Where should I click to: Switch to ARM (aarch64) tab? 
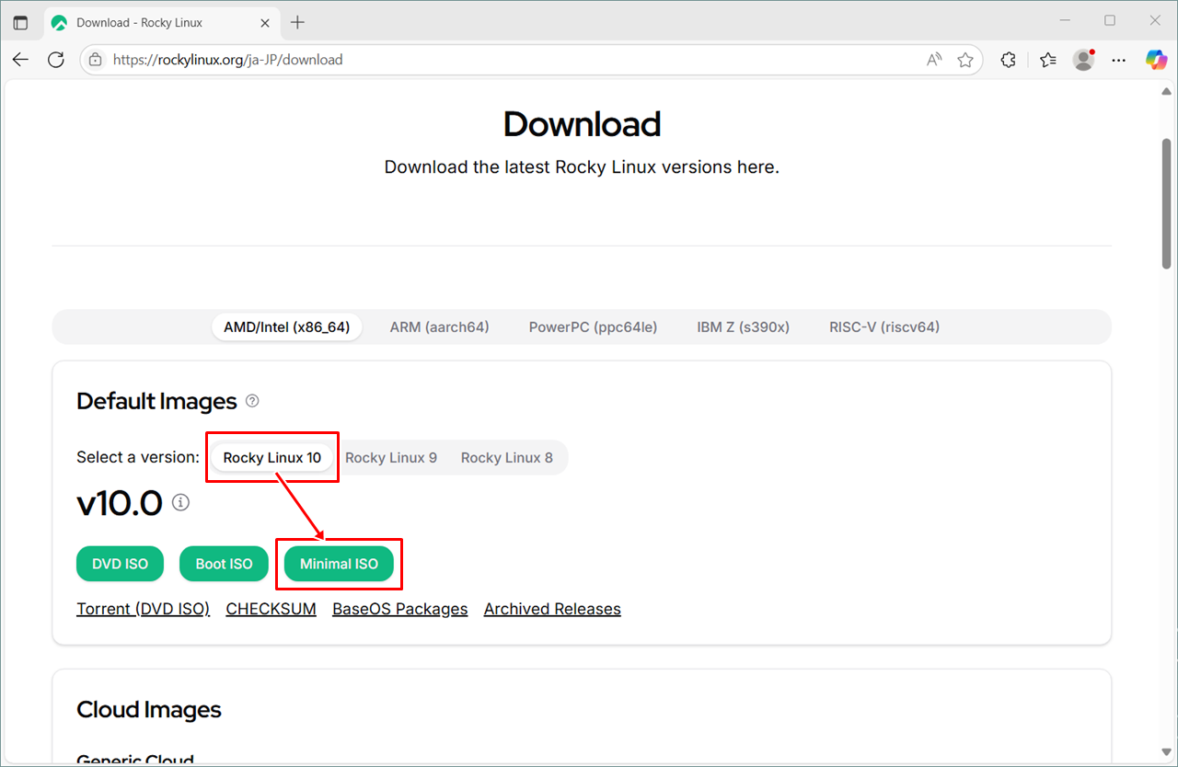tap(439, 327)
